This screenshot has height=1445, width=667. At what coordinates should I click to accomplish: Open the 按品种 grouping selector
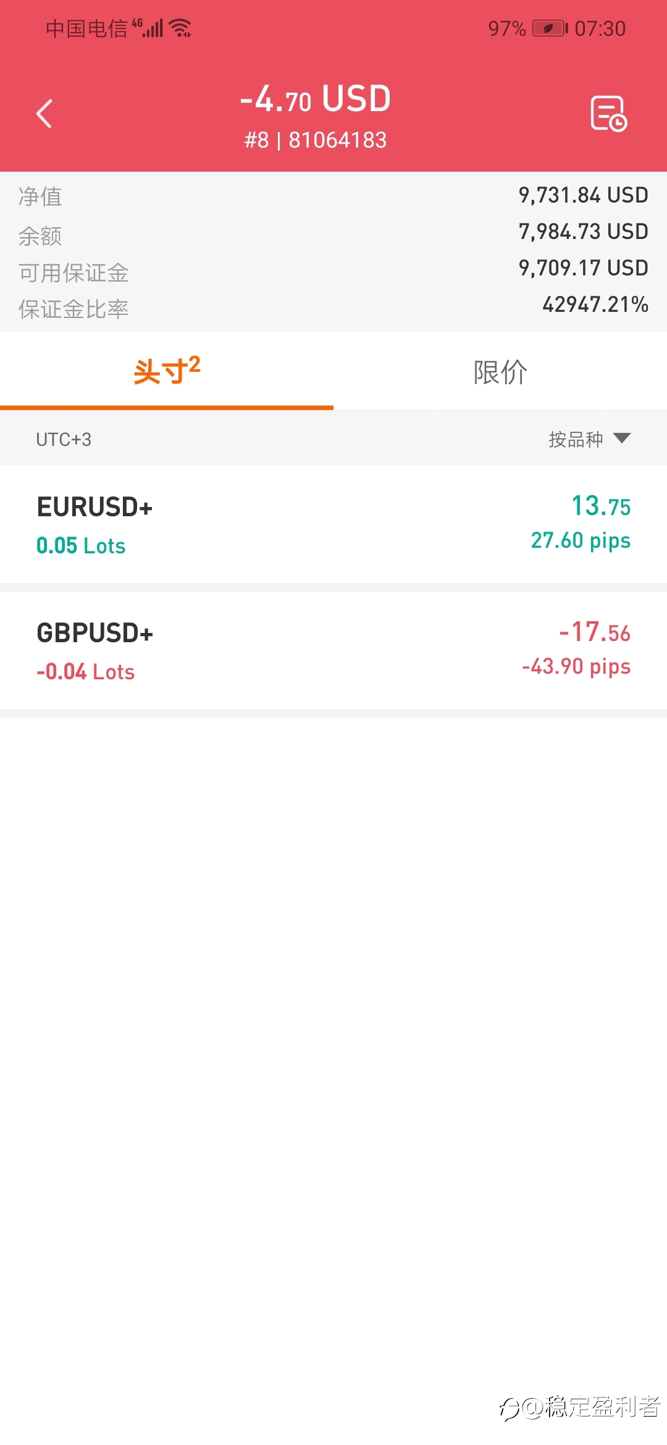589,439
